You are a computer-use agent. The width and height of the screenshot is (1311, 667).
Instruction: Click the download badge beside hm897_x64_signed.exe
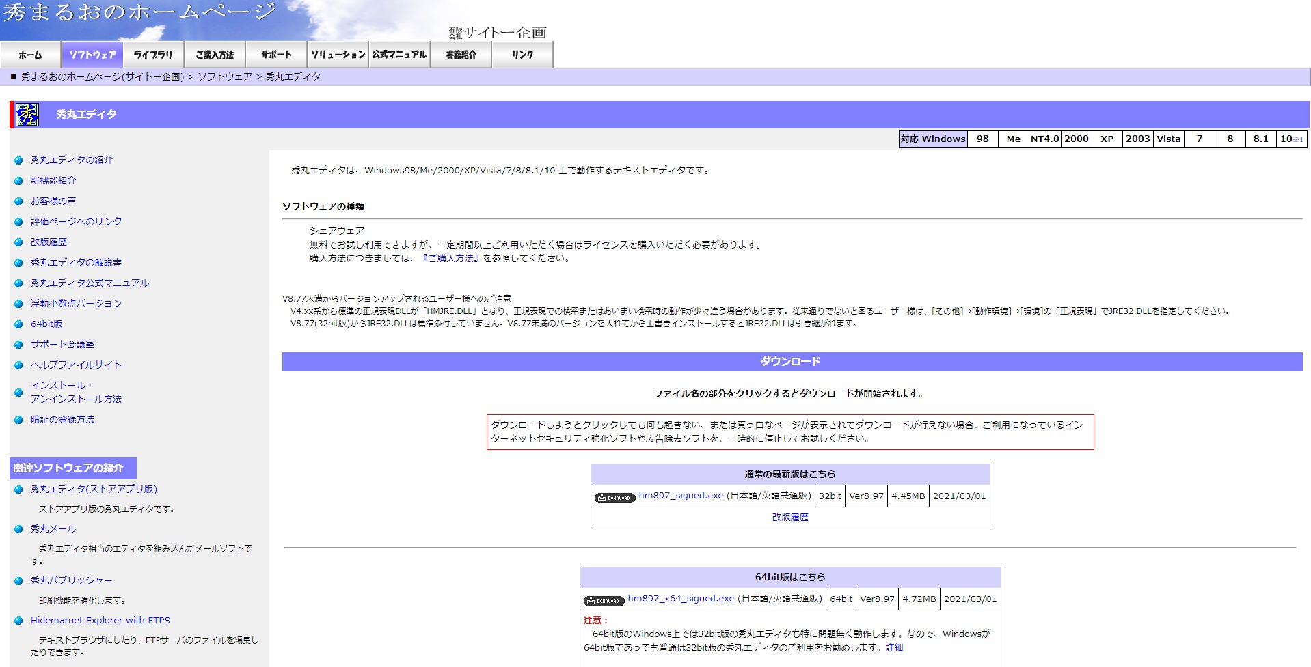coord(604,601)
